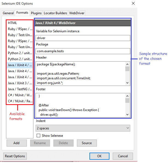Confirm with the OK button
The width and height of the screenshot is (168, 163).
(x=99, y=156)
